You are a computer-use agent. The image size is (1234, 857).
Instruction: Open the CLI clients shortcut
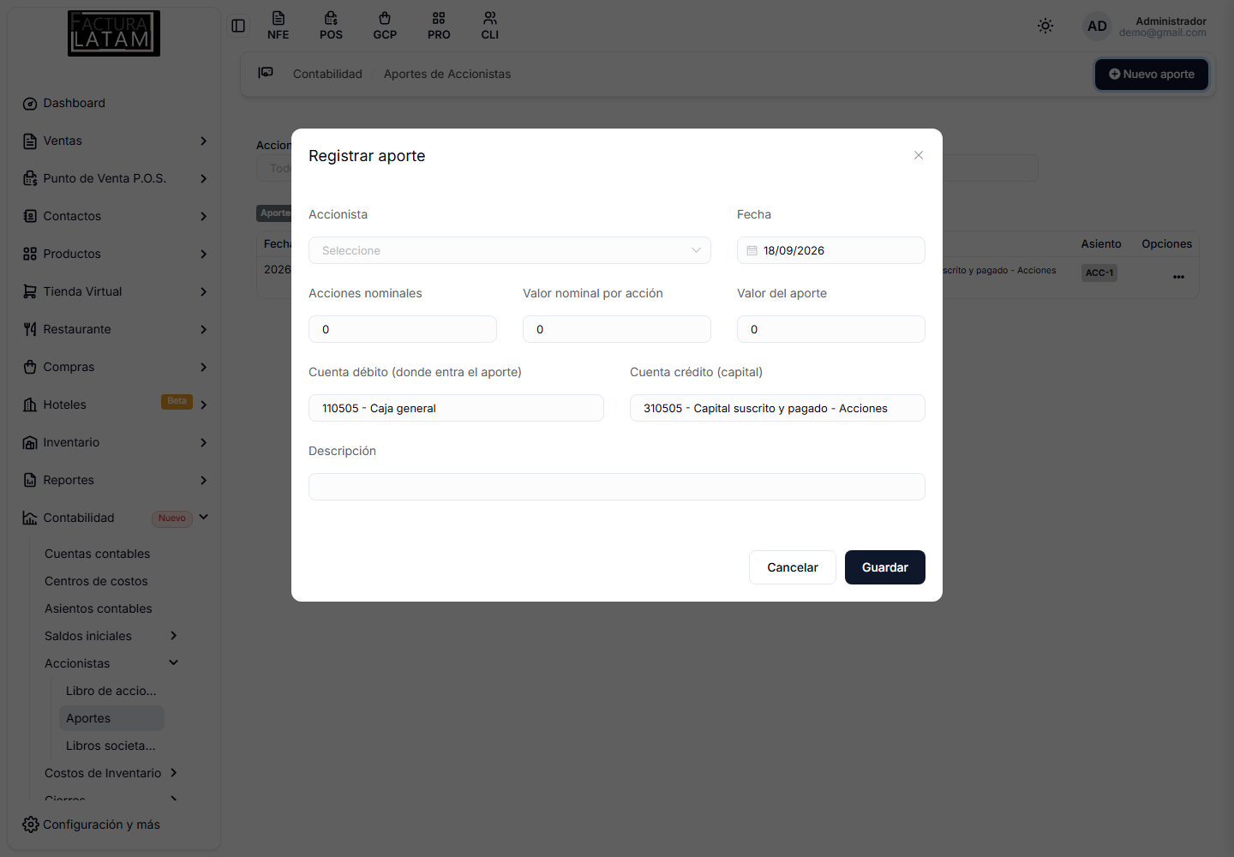(x=490, y=26)
